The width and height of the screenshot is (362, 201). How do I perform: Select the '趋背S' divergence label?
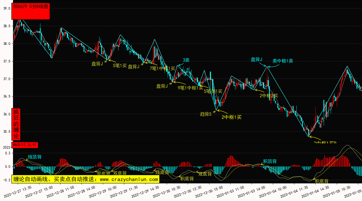coord(206,114)
